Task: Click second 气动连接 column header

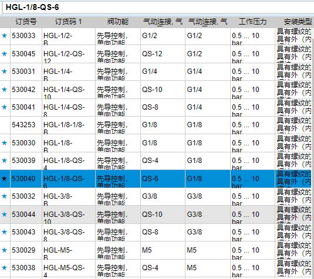Action: (208, 22)
